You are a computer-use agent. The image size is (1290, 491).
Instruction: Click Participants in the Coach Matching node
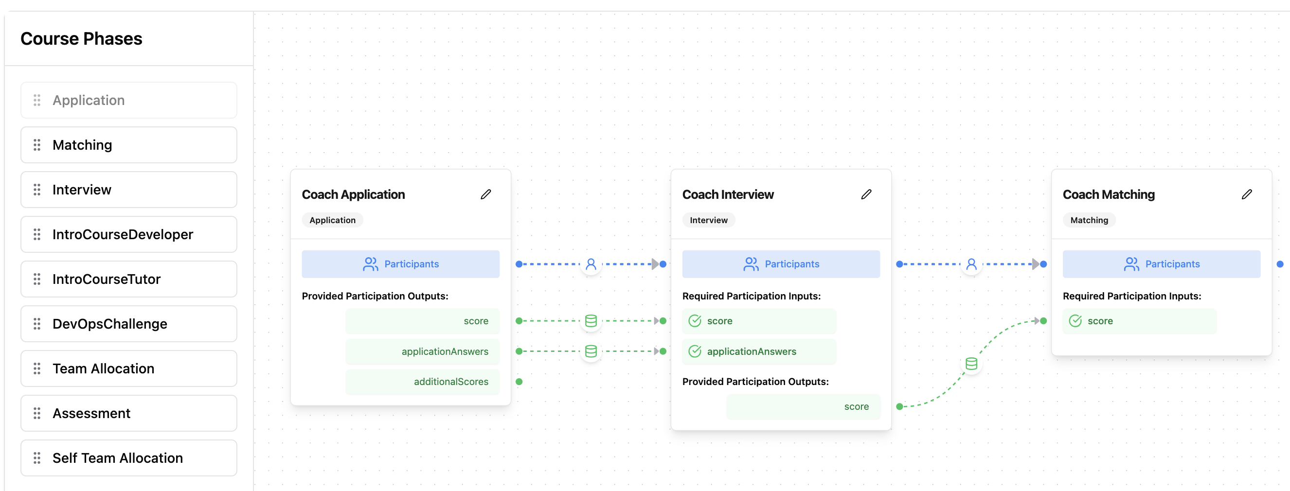point(1162,264)
